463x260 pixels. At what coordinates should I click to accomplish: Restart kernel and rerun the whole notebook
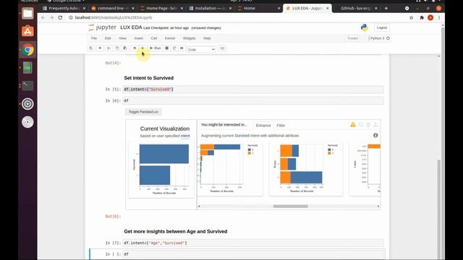click(182, 48)
